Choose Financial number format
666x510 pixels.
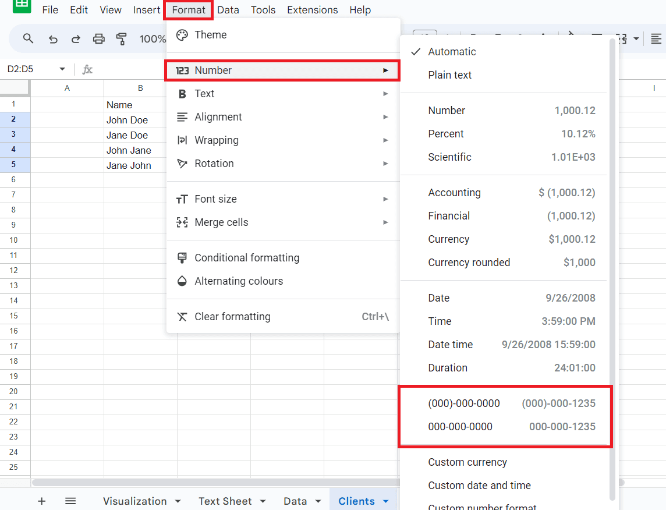(504, 216)
